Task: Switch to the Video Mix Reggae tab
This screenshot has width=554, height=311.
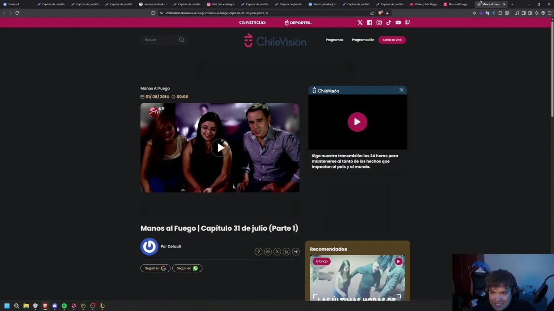Action: tap(424, 4)
